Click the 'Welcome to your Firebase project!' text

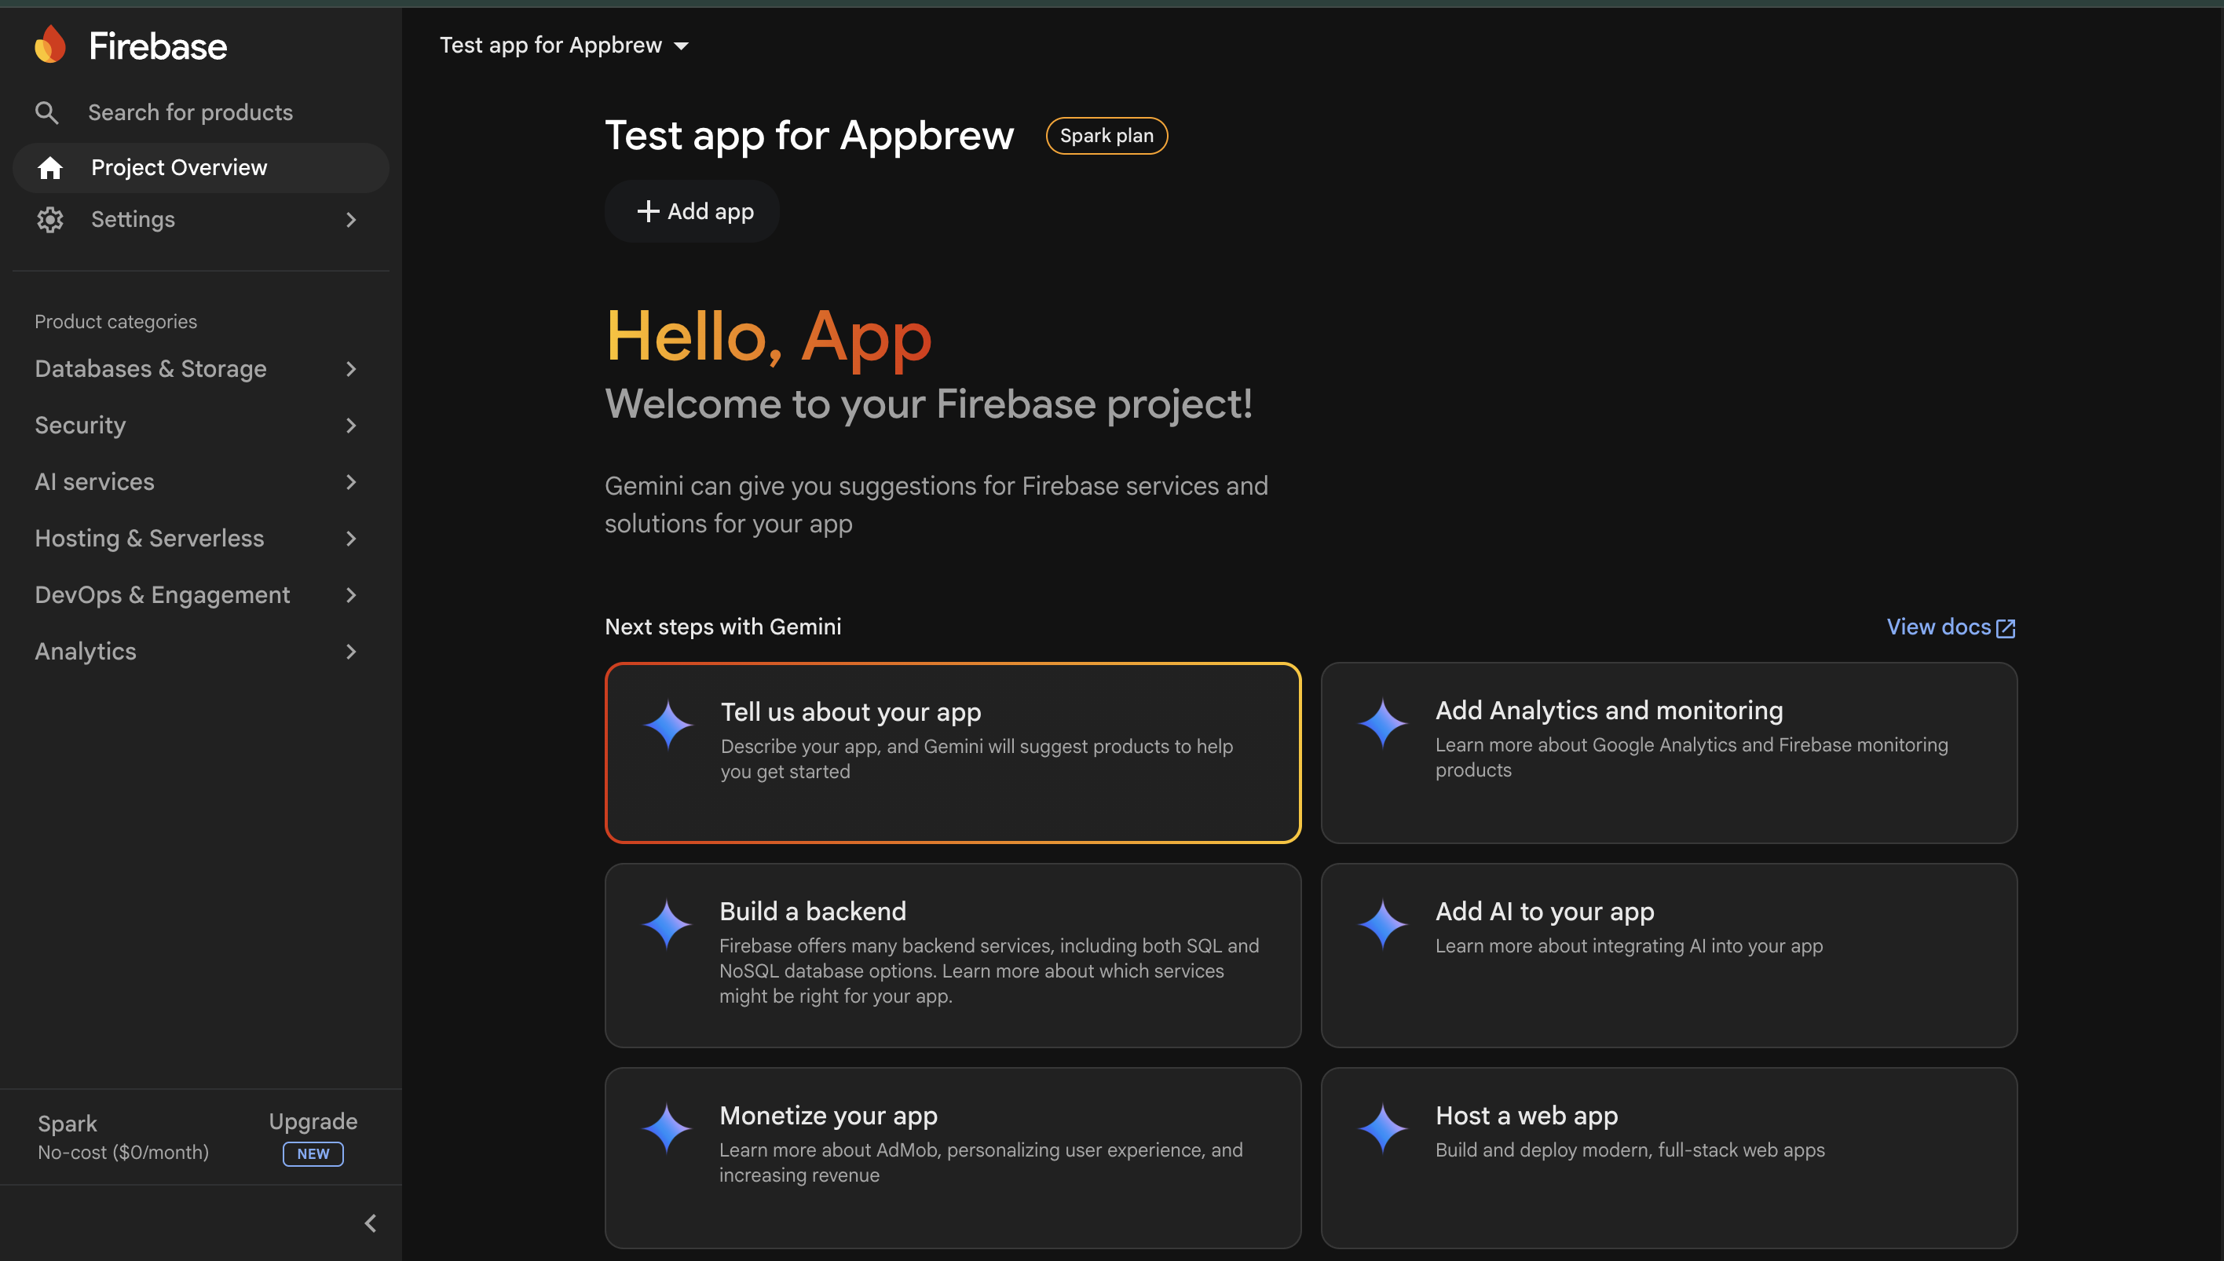pyautogui.click(x=928, y=404)
